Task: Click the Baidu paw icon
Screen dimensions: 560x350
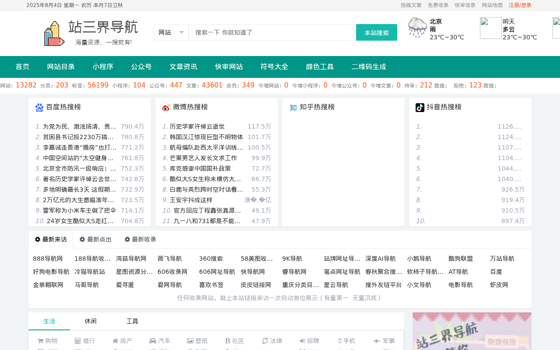Action: coord(39,107)
